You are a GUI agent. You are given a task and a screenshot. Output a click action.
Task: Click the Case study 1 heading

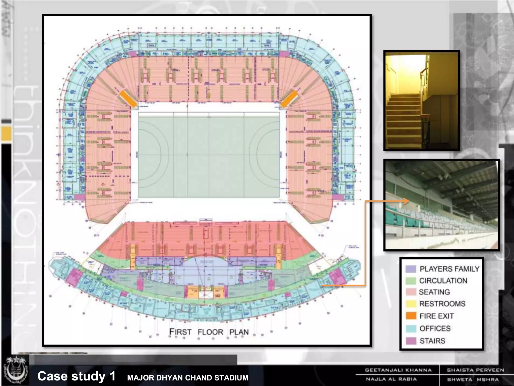click(x=76, y=376)
